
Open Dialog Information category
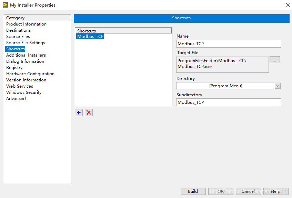(25, 61)
